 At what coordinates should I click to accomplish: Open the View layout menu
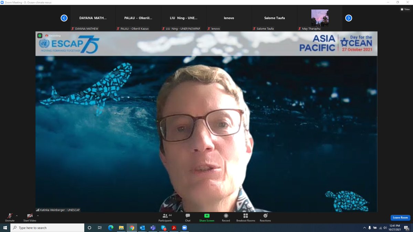point(405,9)
